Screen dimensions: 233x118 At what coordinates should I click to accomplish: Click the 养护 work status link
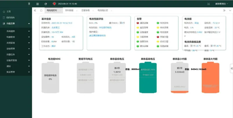(x=54, y=46)
